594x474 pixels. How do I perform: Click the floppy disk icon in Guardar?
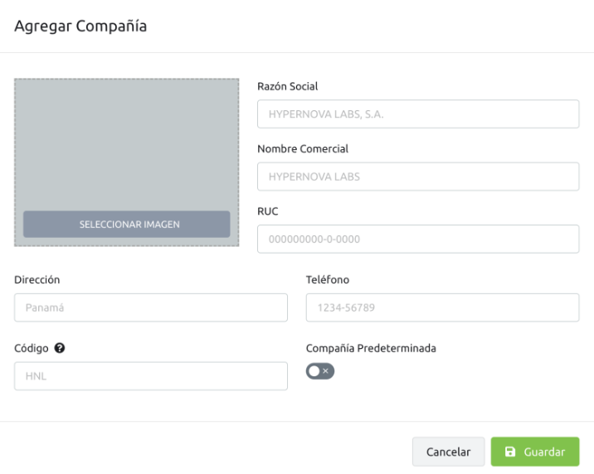pyautogui.click(x=510, y=452)
